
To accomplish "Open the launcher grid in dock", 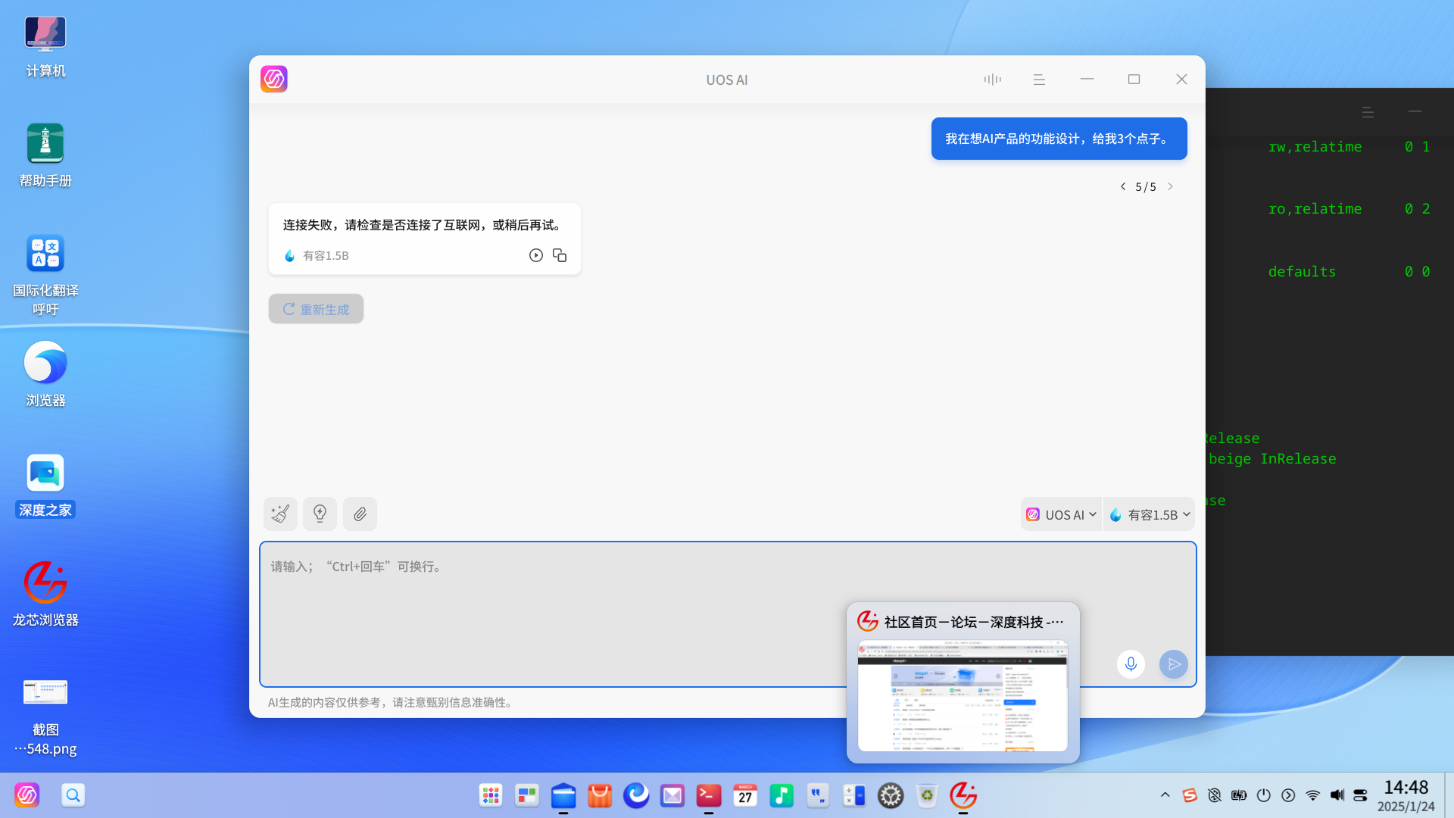I will (x=491, y=795).
